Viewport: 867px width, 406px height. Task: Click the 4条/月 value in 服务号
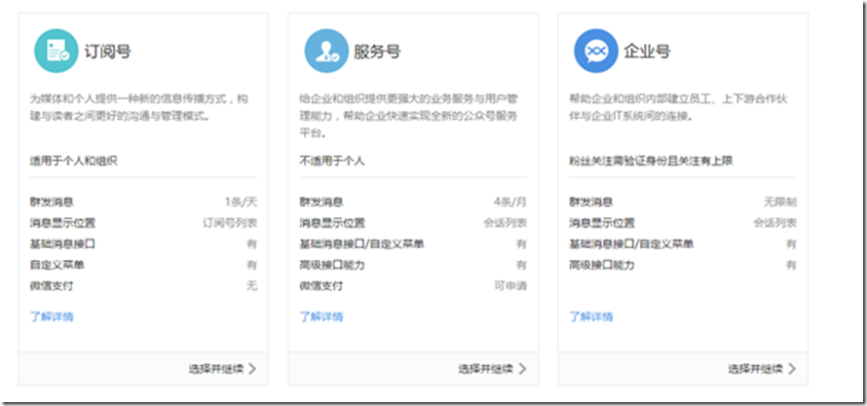point(510,202)
